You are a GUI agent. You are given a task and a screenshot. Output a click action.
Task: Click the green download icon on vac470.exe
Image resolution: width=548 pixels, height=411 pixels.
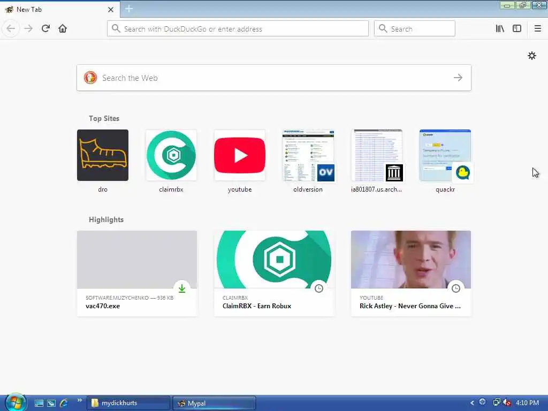[182, 288]
